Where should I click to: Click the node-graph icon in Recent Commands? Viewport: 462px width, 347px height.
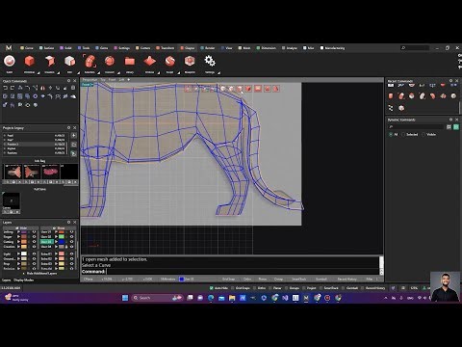click(391, 108)
